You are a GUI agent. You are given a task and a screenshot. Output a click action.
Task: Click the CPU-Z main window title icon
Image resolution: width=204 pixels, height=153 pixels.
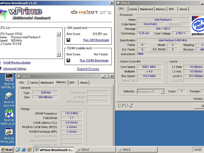[x=118, y=3]
